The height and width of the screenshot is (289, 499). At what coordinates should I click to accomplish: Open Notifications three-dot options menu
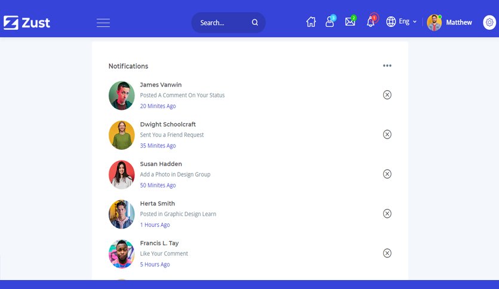point(387,66)
